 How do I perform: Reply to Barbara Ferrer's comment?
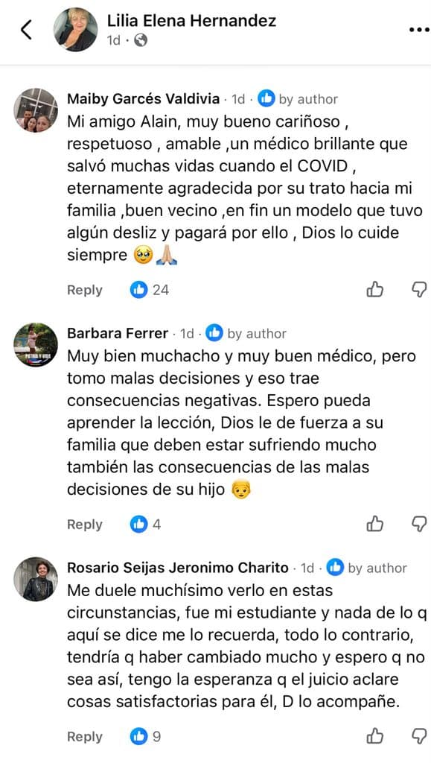(85, 525)
